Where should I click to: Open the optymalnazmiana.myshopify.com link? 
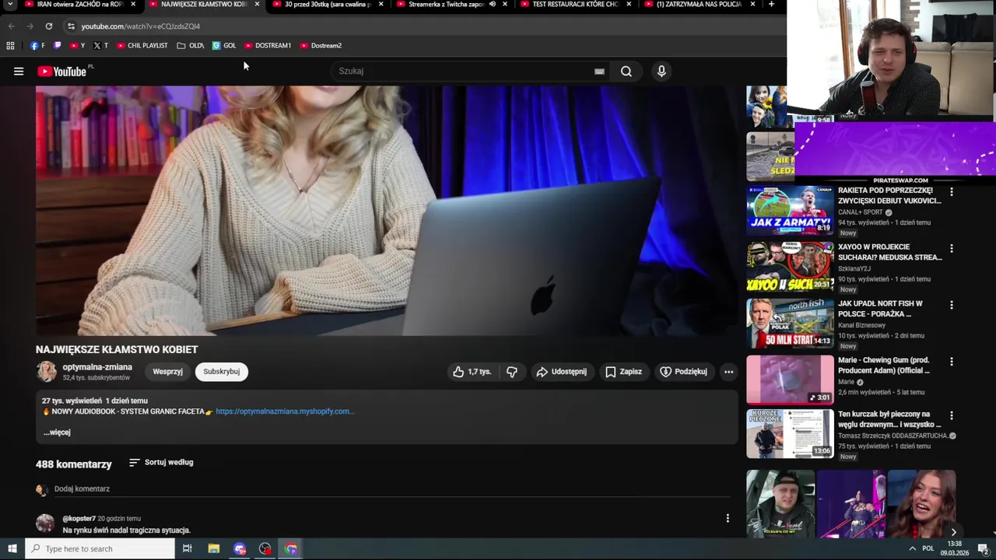[x=285, y=411]
